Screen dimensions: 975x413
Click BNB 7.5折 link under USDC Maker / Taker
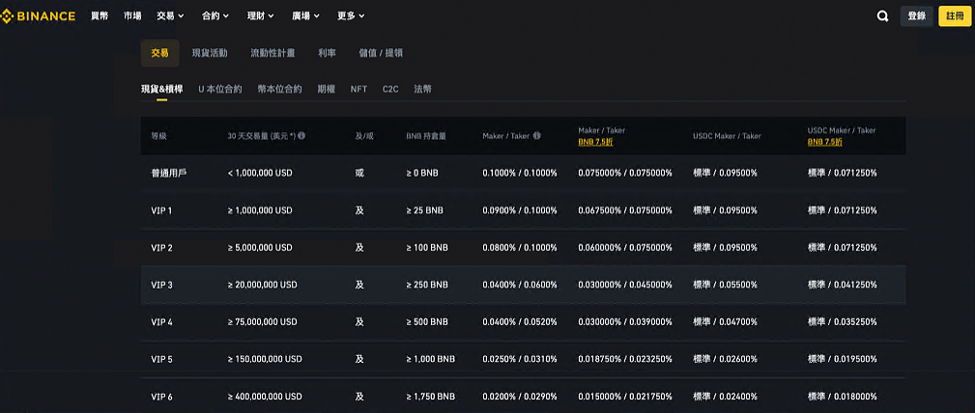tap(825, 142)
